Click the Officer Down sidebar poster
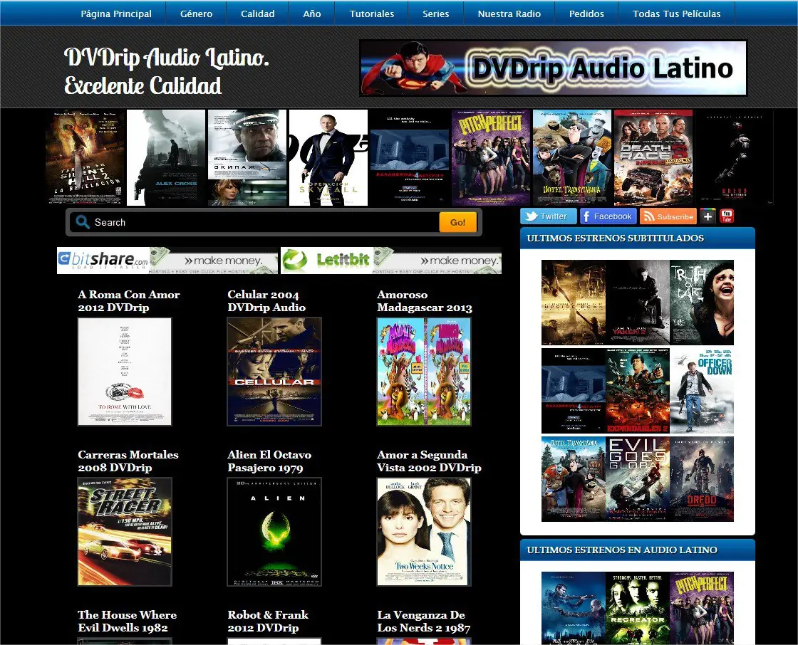This screenshot has height=645, width=798. (702, 391)
